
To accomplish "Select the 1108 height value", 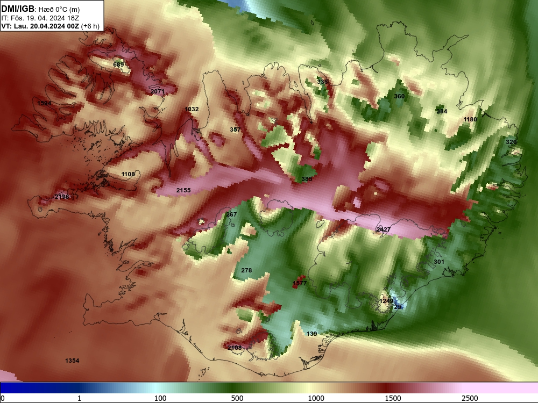I will pos(128,174).
